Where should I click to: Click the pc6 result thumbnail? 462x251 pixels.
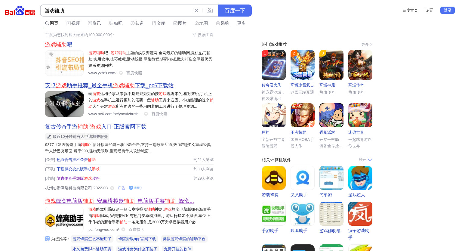(64, 104)
